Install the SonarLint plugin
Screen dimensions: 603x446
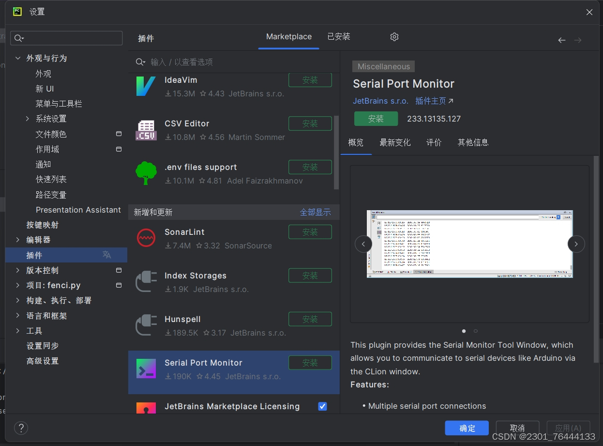tap(310, 232)
